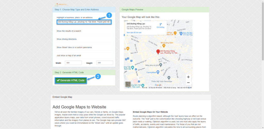Click the Thẩm Mỹ Viện SeoulSpa map marker
Viewport: 264px width, 129px height.
[169, 78]
